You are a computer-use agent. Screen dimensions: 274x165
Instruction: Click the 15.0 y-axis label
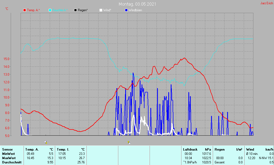point(6,59)
